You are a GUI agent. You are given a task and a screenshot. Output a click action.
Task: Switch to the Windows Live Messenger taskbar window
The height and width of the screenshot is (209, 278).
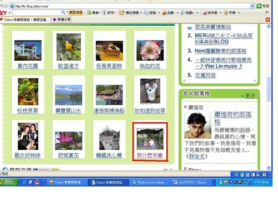pos(150,182)
